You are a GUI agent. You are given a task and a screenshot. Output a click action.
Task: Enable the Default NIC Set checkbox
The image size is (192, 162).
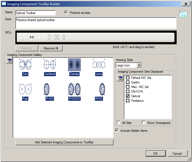pos(128,78)
